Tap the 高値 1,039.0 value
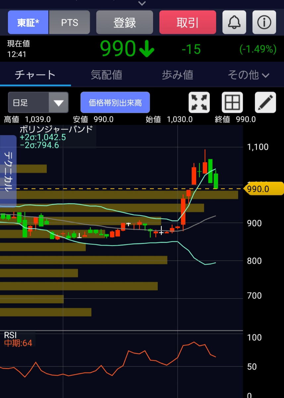 pos(27,119)
